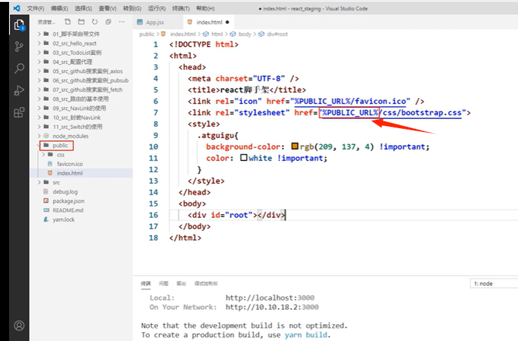This screenshot has width=518, height=341.
Task: Open the 帮助(H) menu
Action: tap(205, 8)
